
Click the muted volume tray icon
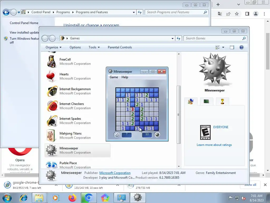pyautogui.click(x=243, y=198)
